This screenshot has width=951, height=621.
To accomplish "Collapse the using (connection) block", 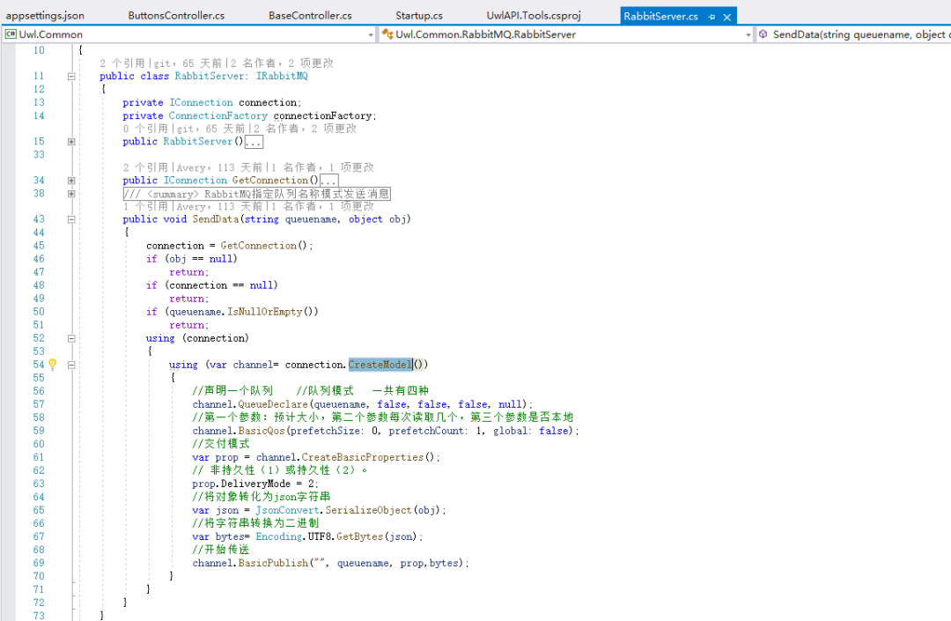I will click(71, 338).
